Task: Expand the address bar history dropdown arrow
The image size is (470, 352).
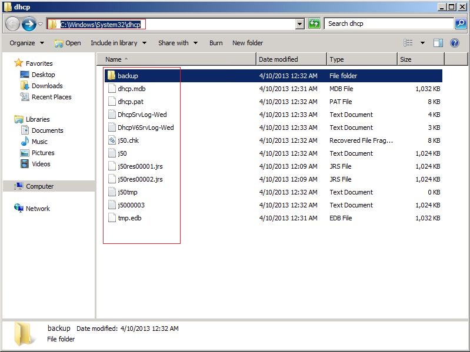Action: pyautogui.click(x=299, y=24)
